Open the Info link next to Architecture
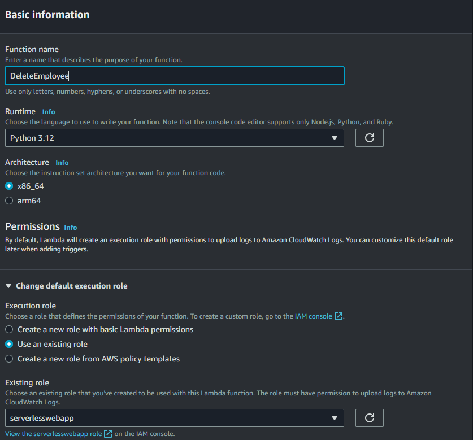Image resolution: width=473 pixels, height=440 pixels. [x=62, y=163]
